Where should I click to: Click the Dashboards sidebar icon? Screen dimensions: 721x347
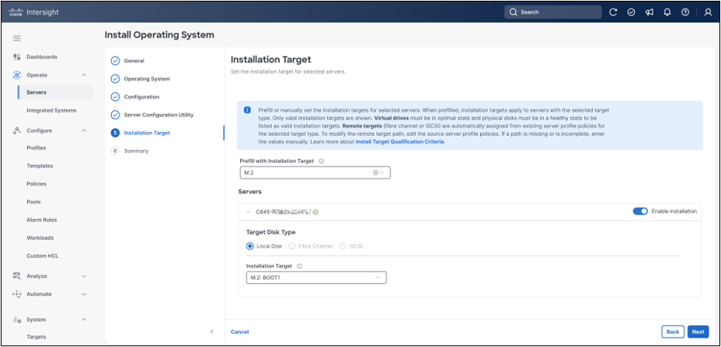coord(17,57)
